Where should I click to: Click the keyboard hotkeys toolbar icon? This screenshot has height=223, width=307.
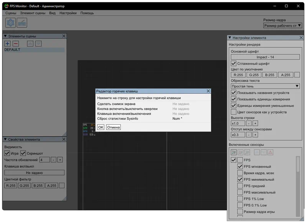point(22,23)
